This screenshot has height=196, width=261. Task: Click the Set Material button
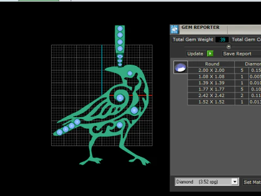tap(252, 182)
